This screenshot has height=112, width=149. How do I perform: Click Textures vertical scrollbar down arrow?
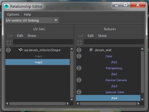142,99
